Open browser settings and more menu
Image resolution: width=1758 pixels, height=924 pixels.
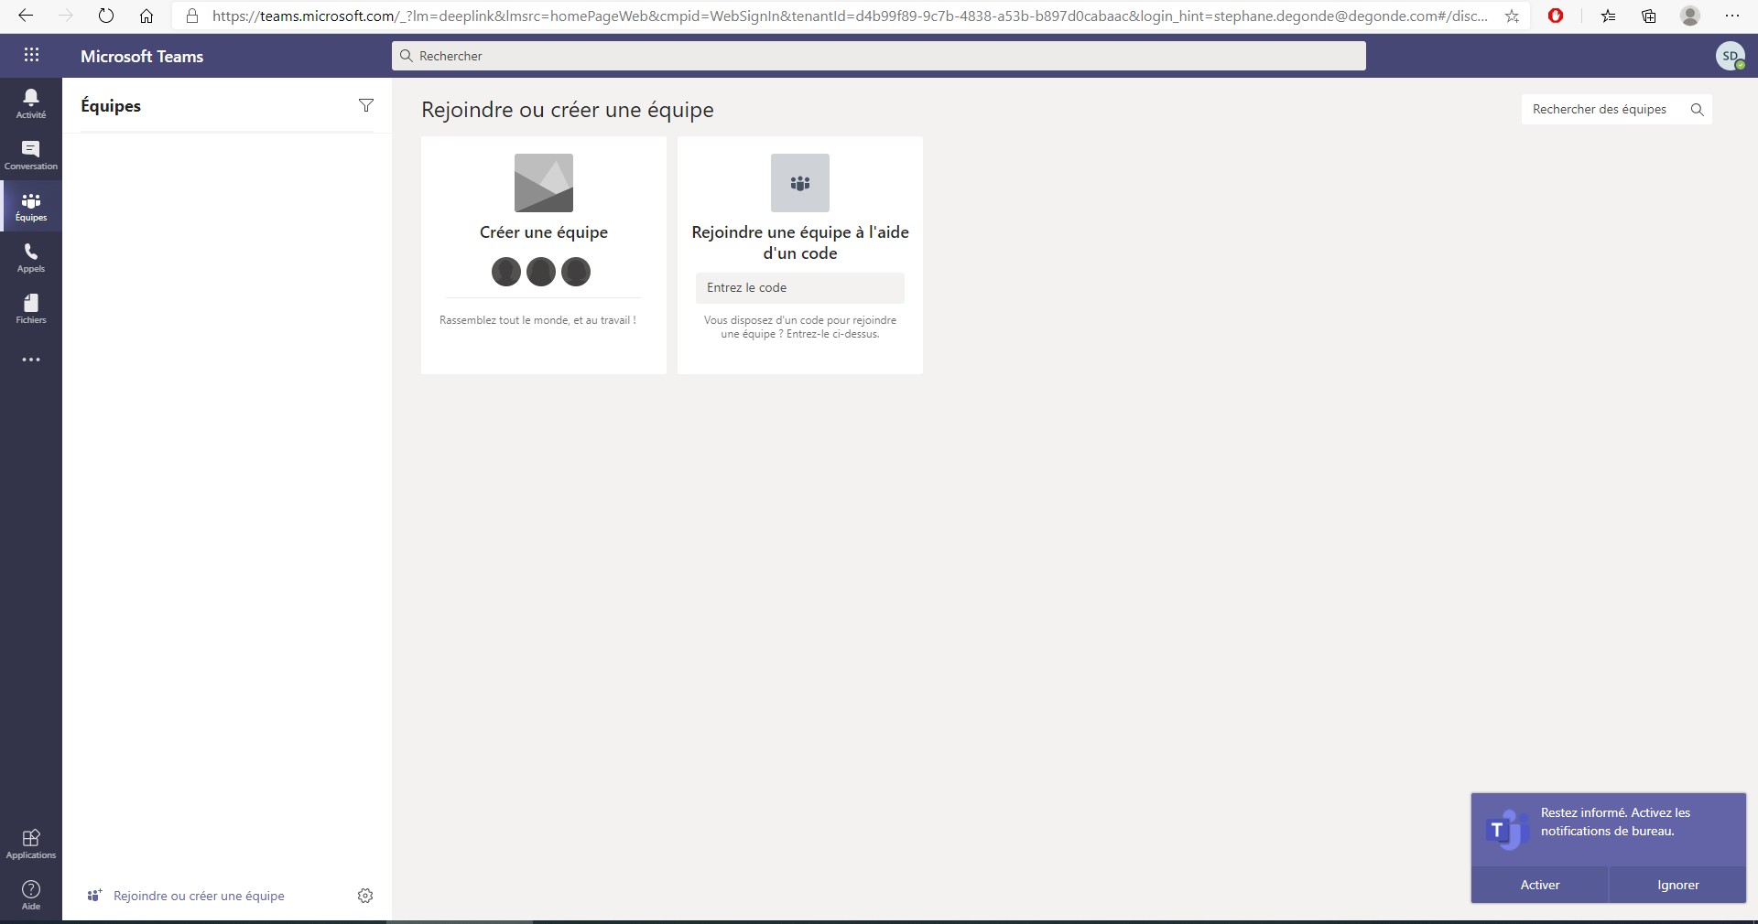pos(1731,16)
